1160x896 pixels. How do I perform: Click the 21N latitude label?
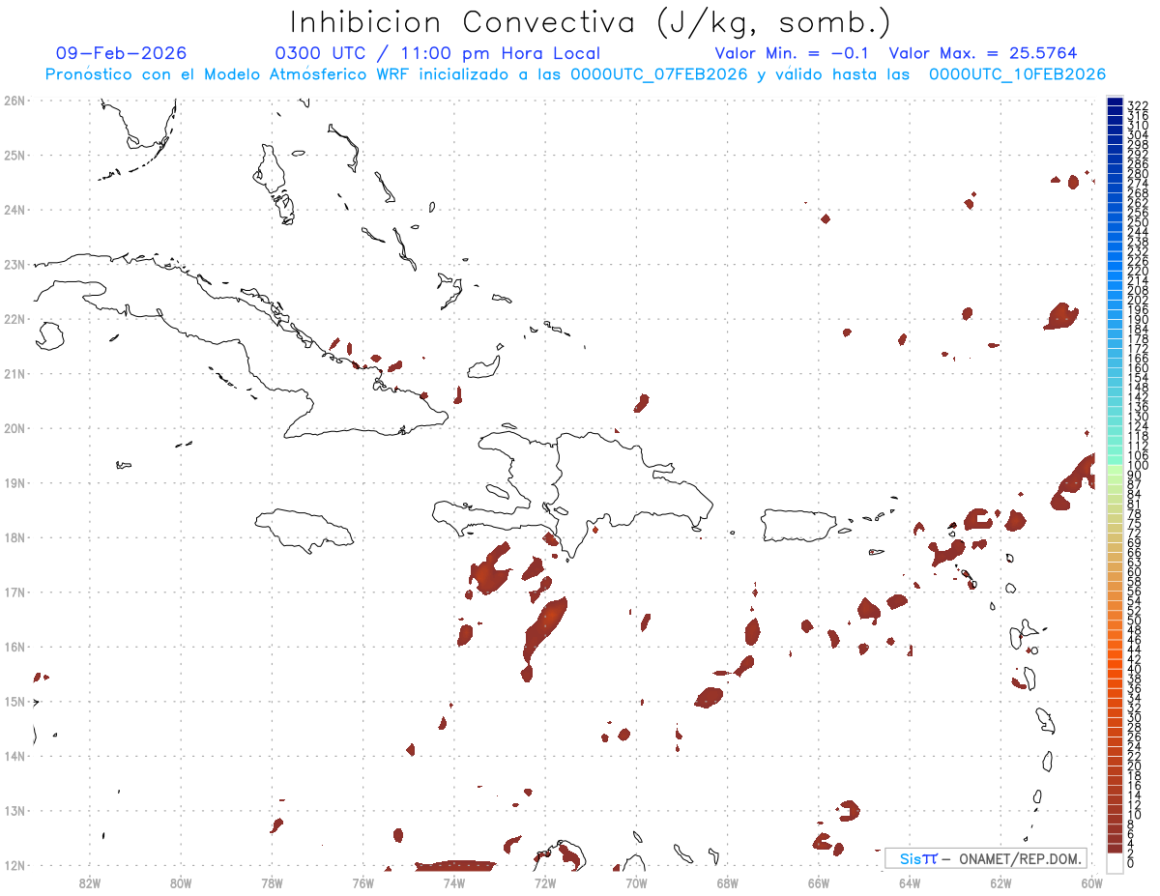point(14,373)
